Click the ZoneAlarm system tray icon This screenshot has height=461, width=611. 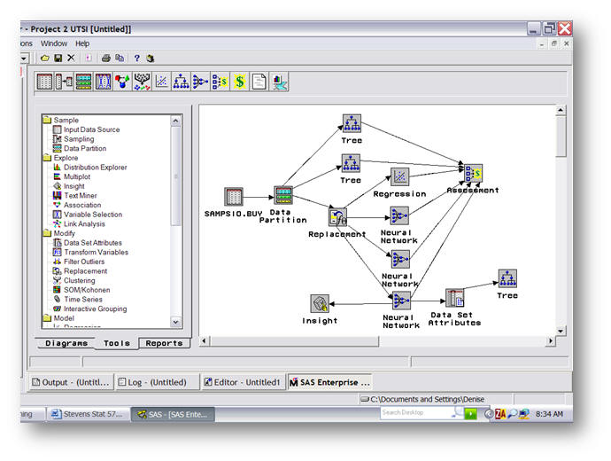click(500, 414)
